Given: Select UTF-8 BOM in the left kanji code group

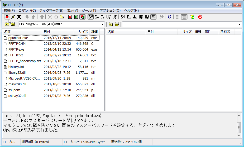Looking at the screenshot, I should 114,17.
